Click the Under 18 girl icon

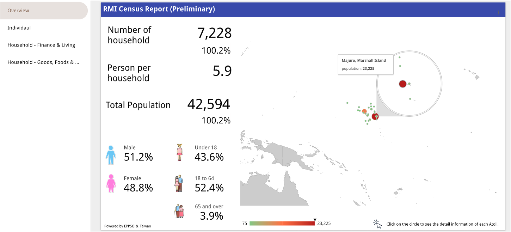click(x=180, y=152)
